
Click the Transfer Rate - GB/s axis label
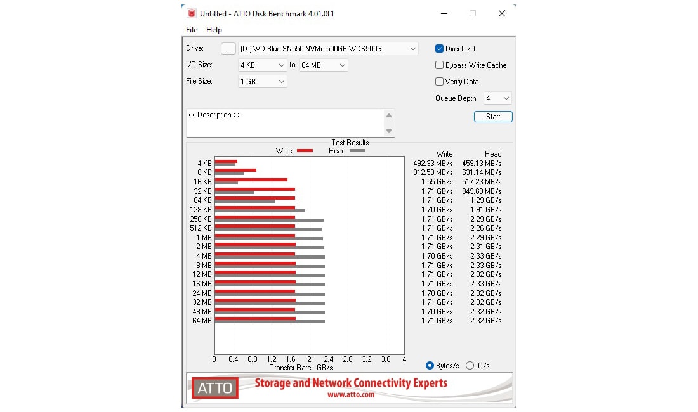(301, 368)
